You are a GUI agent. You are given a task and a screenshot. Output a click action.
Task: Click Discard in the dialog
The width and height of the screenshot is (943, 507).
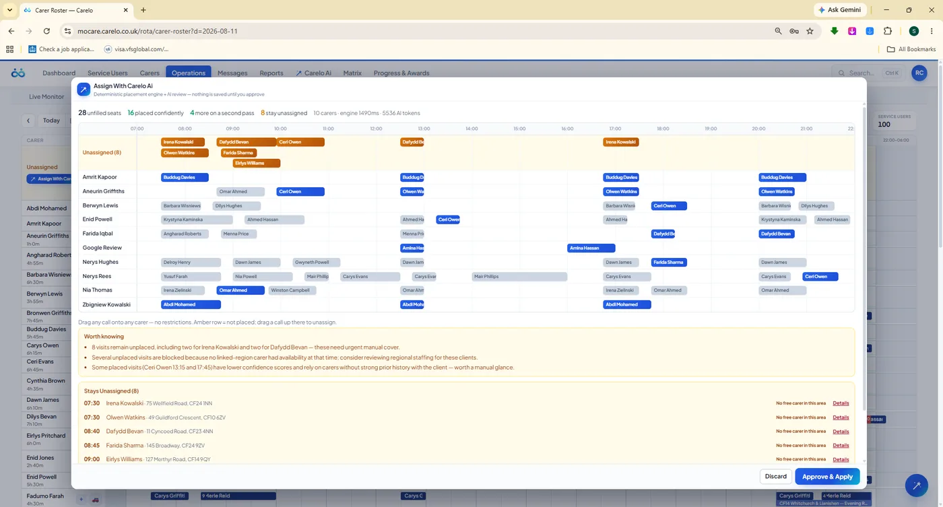[x=775, y=476]
